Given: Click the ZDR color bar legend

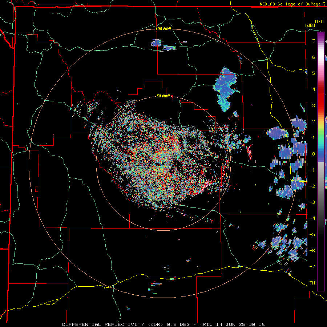Looking at the screenshot, I should (321, 161).
